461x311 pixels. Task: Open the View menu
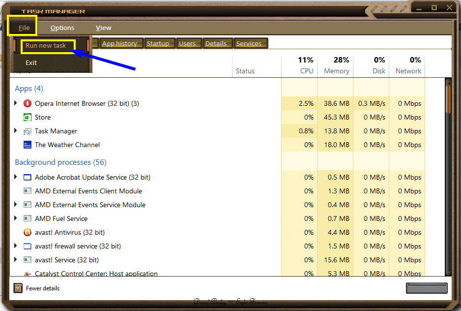pos(104,28)
